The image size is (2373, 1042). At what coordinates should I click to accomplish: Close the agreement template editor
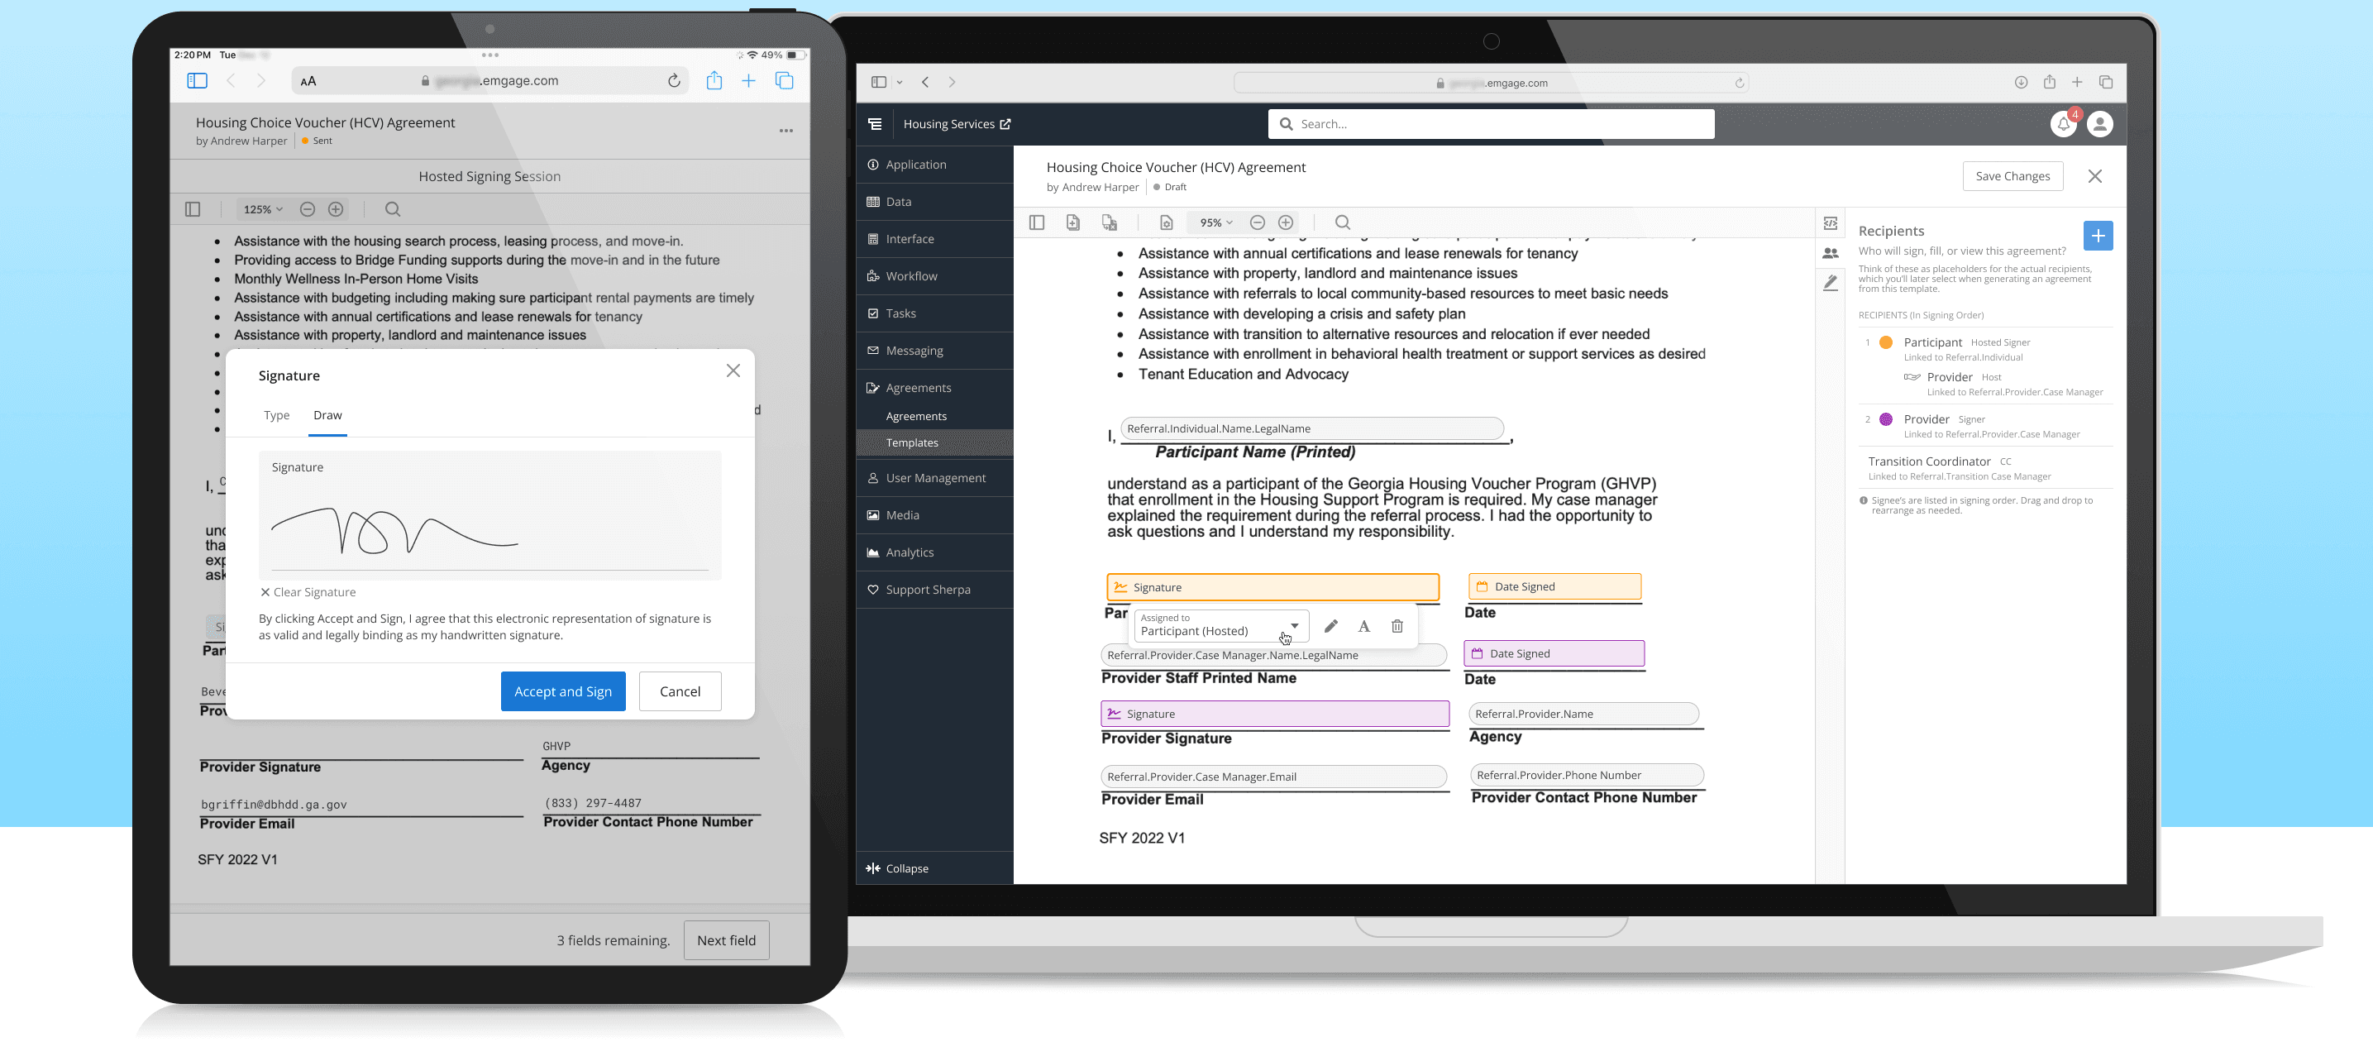click(x=2095, y=176)
